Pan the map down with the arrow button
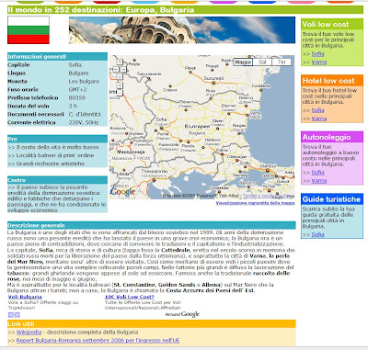Screen dimensions: 368x350 pyautogui.click(x=120, y=77)
